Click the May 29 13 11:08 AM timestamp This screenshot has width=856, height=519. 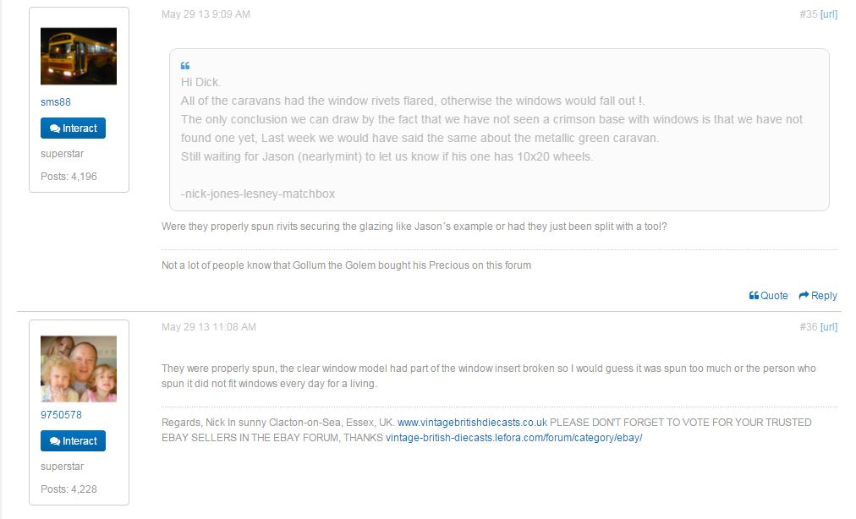(x=208, y=327)
